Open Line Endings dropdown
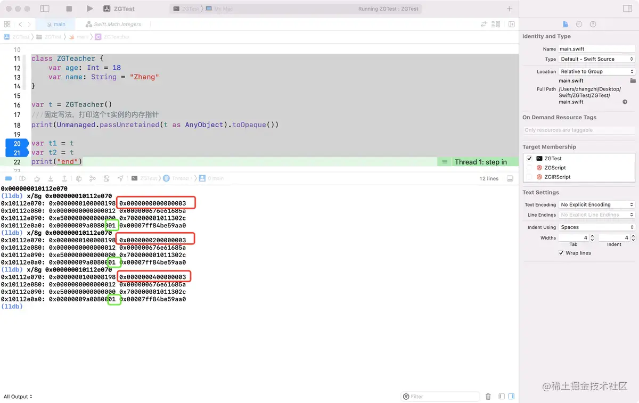This screenshot has height=403, width=639. pyautogui.click(x=596, y=215)
